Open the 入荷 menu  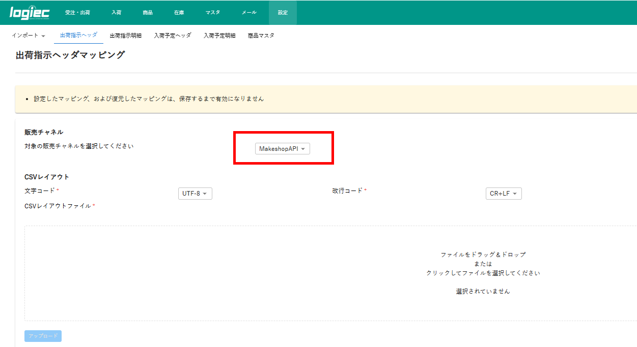coord(116,13)
